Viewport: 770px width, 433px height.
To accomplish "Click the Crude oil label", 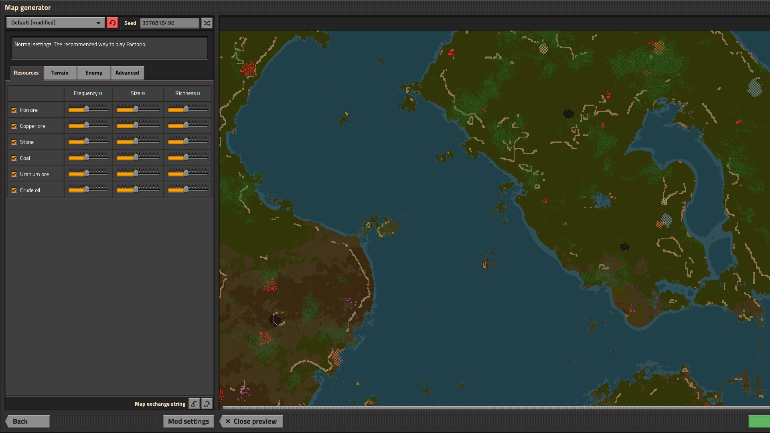I will tap(30, 190).
